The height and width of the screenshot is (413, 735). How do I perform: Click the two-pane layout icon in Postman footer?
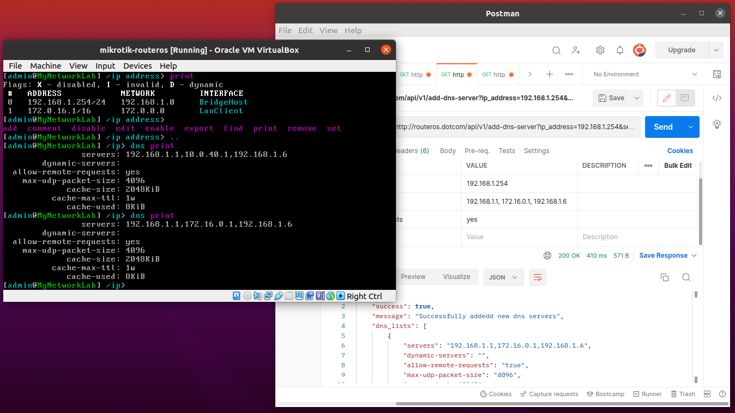[x=707, y=394]
